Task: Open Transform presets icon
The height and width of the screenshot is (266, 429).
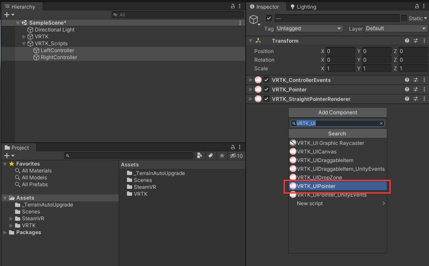Action: 416,41
